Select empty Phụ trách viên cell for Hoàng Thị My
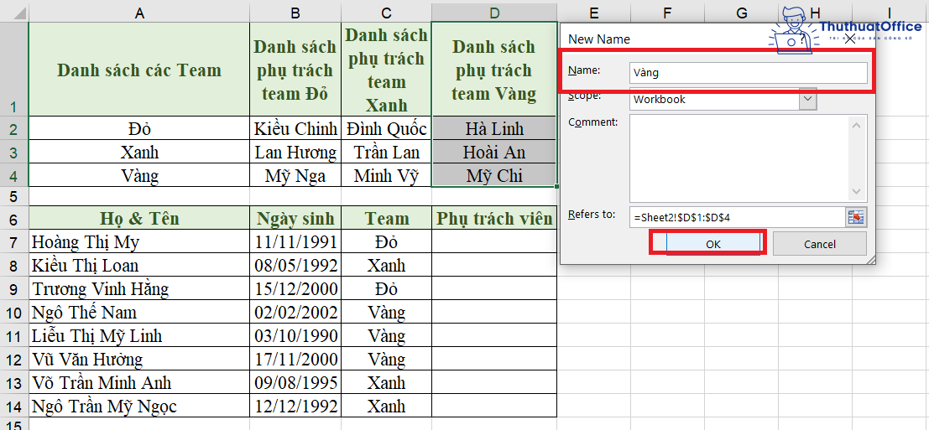Image resolution: width=929 pixels, height=430 pixels. coord(494,241)
